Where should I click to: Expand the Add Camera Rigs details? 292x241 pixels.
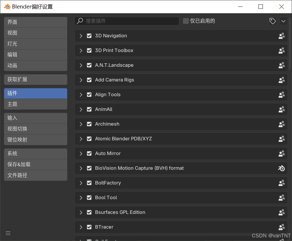click(81, 80)
